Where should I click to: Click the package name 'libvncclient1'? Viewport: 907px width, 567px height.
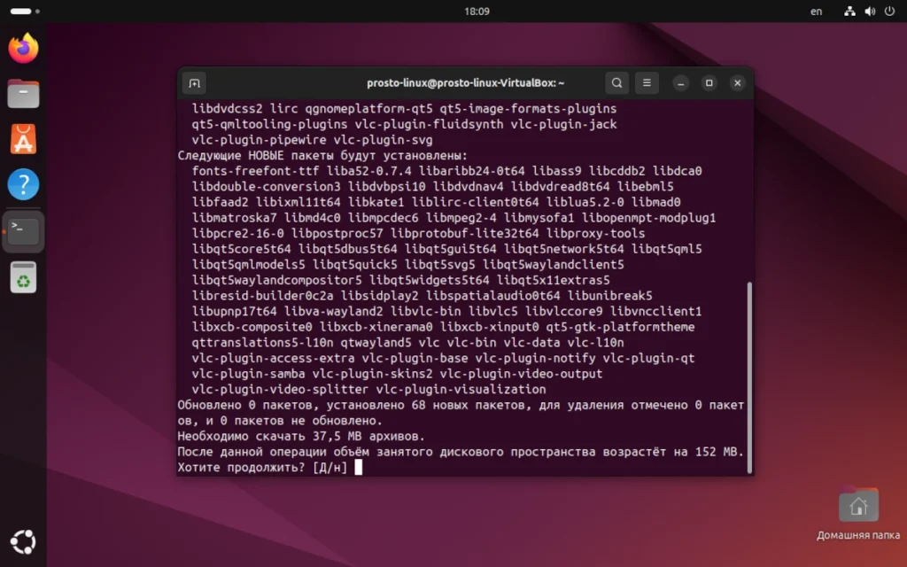(x=655, y=311)
